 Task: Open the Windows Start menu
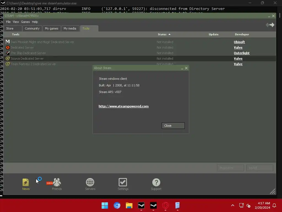(x=105, y=205)
